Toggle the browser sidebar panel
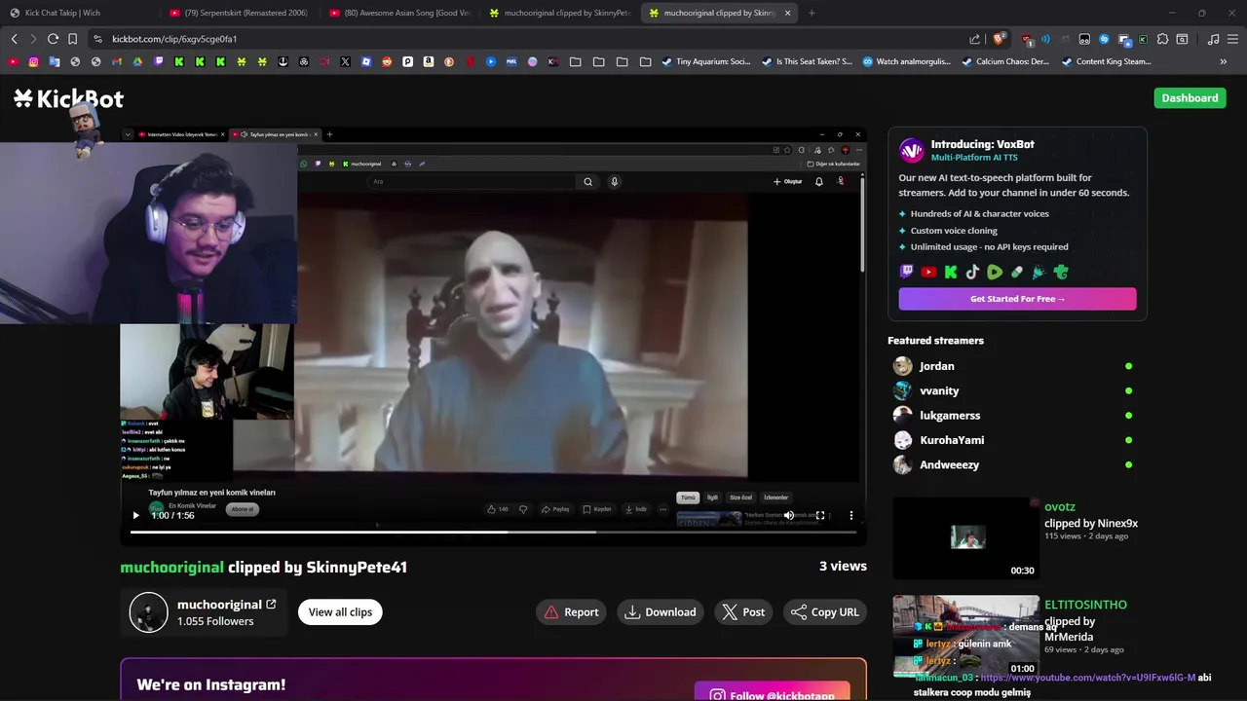The height and width of the screenshot is (701, 1247). coord(1182,39)
